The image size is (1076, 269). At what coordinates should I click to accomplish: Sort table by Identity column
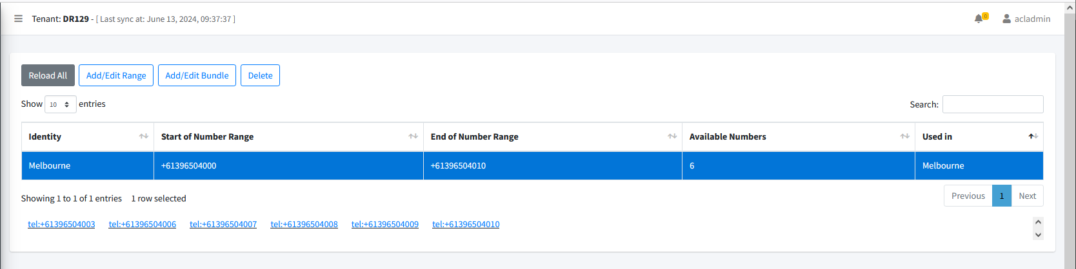(87, 136)
